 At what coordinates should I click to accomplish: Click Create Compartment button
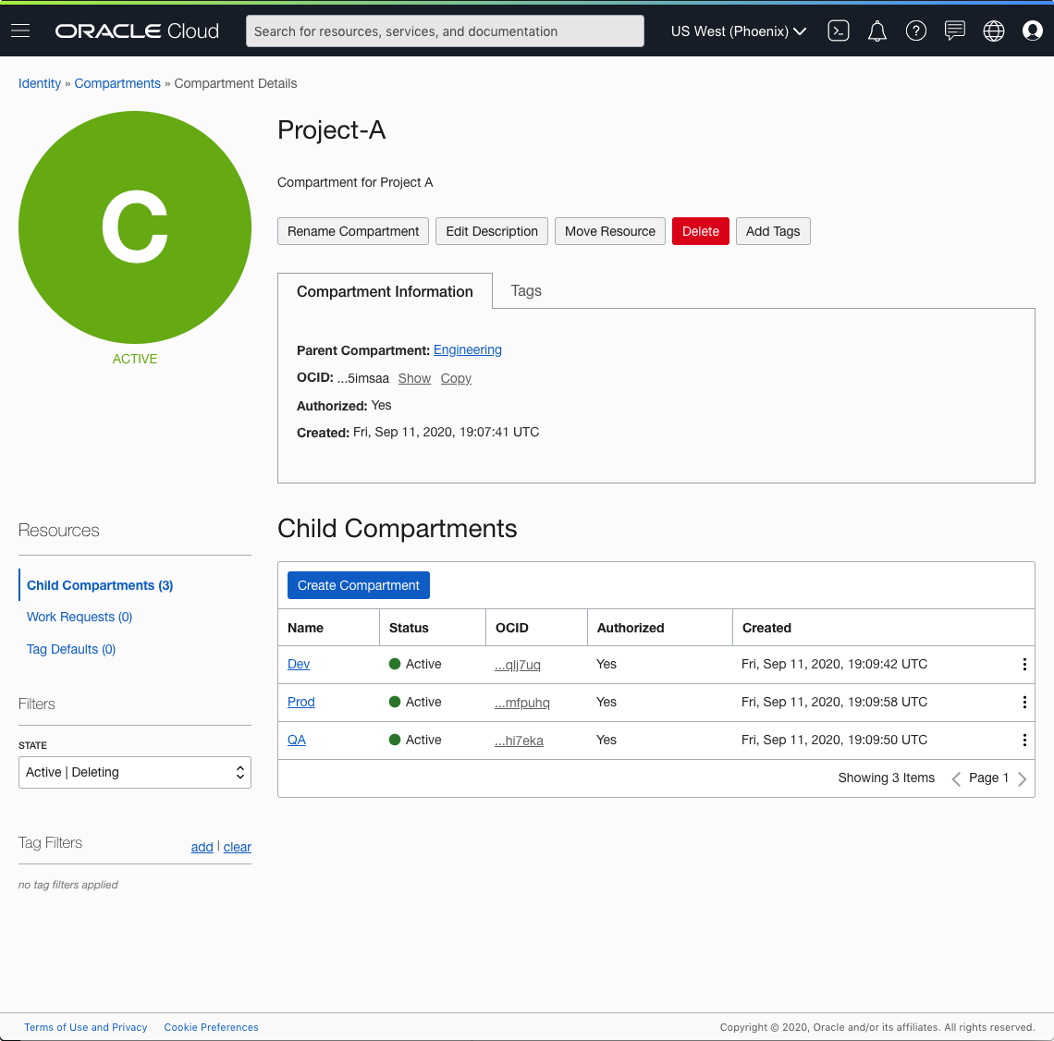pos(359,585)
